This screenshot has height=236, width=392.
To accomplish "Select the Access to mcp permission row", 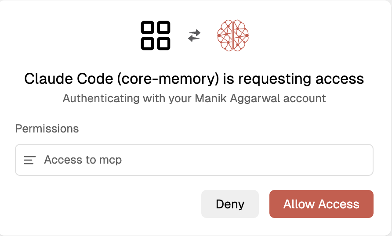I will tap(194, 160).
